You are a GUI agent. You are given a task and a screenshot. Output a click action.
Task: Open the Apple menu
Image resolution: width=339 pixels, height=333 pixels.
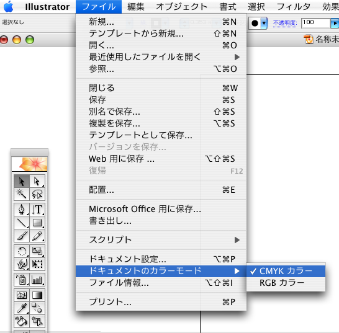pyautogui.click(x=9, y=6)
